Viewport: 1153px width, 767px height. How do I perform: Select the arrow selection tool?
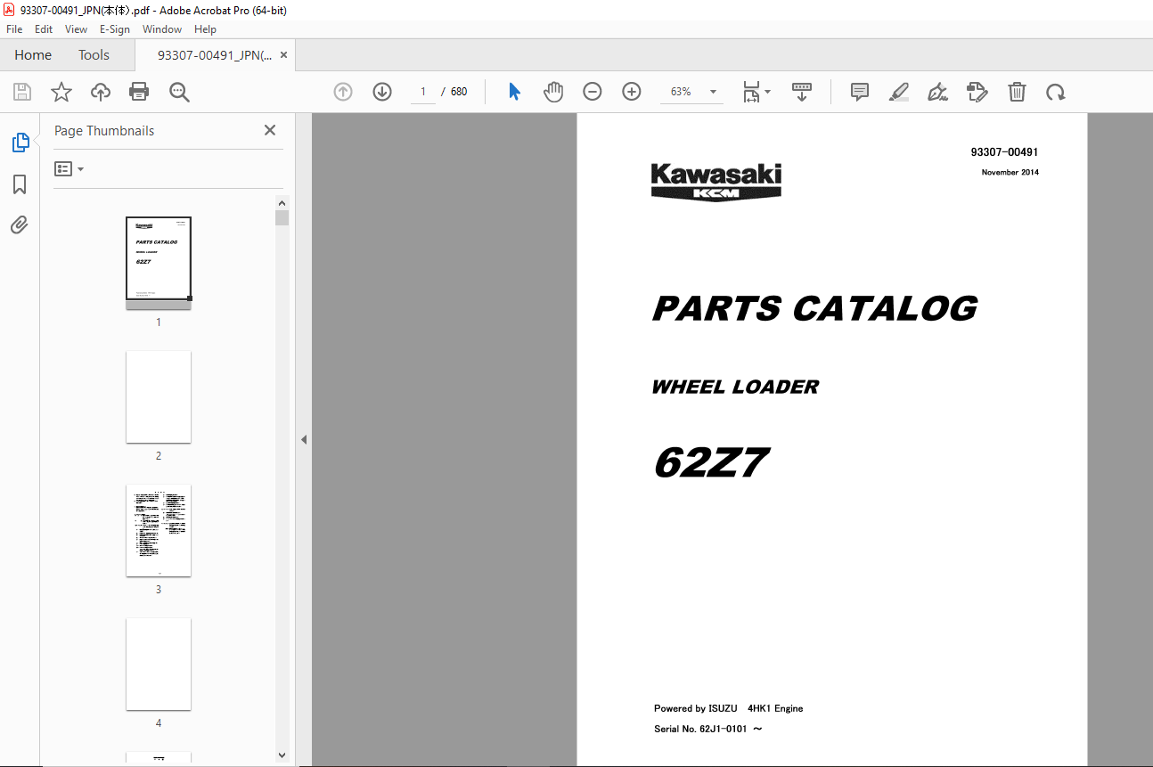pyautogui.click(x=514, y=92)
